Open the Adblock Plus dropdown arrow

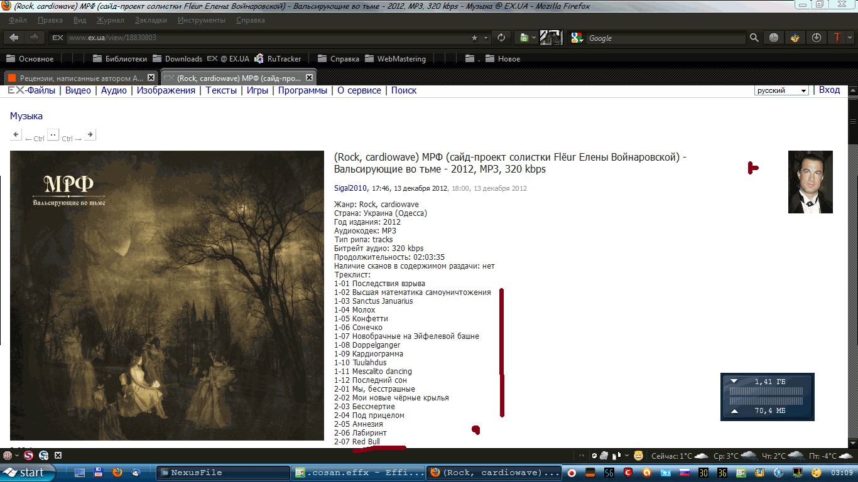click(x=16, y=456)
